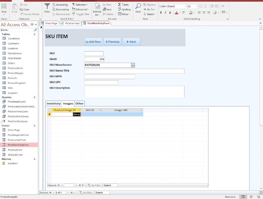Click the SKU Name Title field

pos(134,71)
